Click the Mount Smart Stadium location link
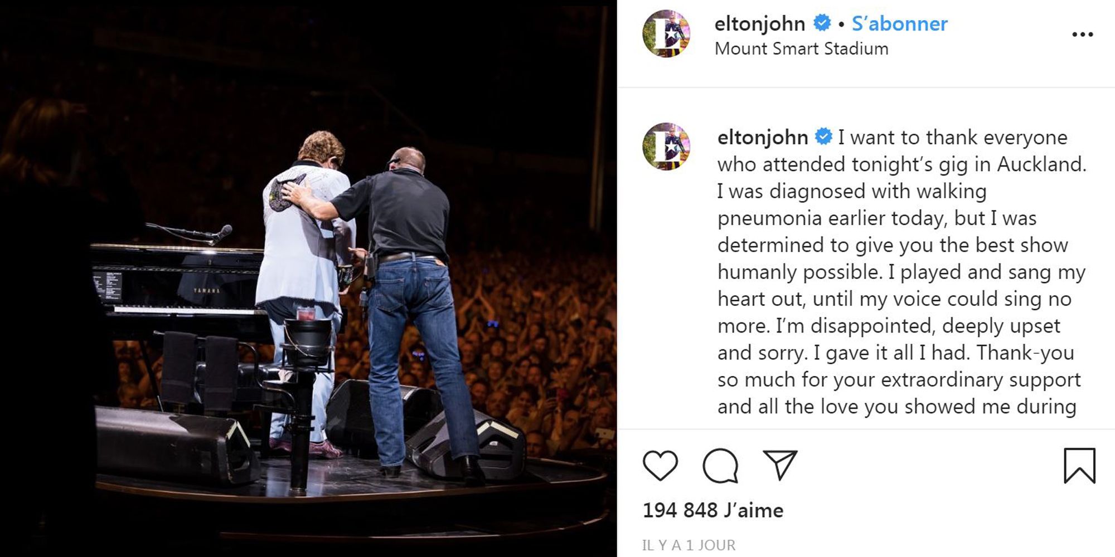This screenshot has height=557, width=1115. (801, 49)
